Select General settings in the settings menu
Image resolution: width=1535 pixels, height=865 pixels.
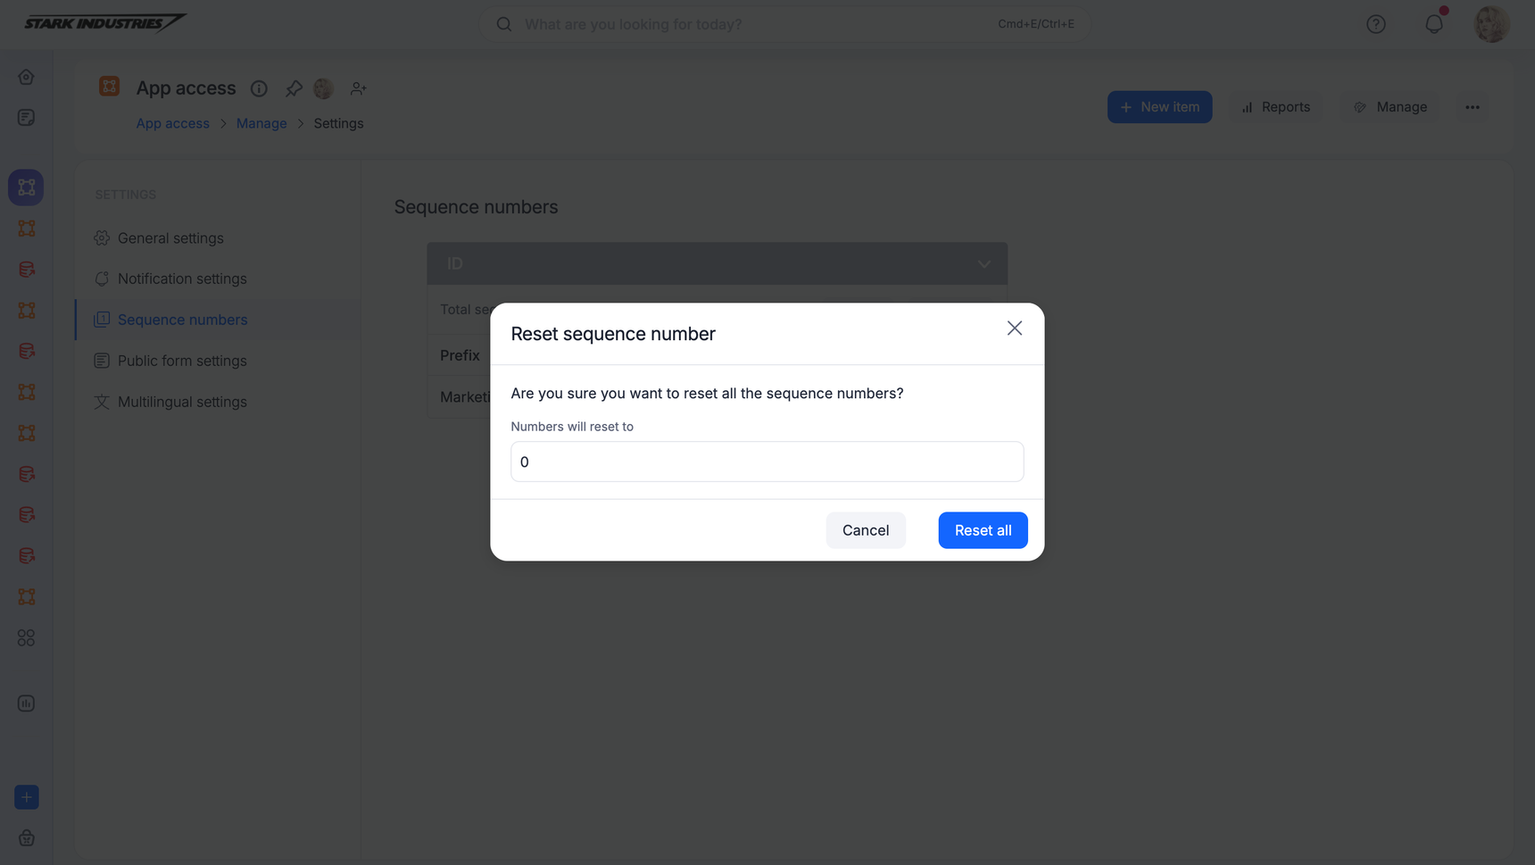coord(170,238)
